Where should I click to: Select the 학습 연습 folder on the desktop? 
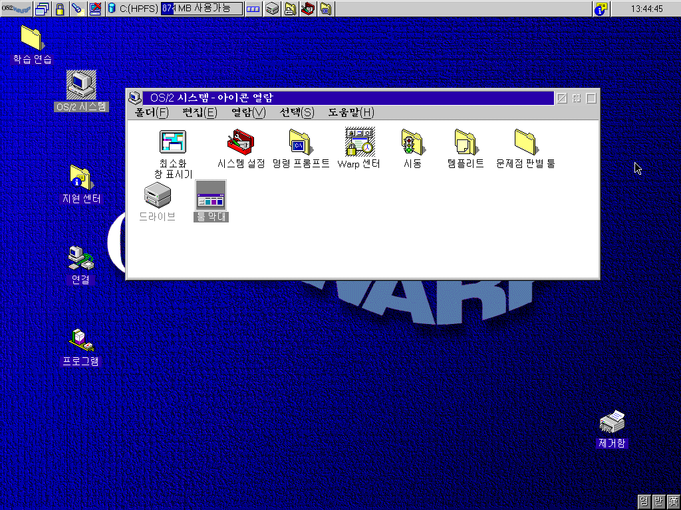point(32,45)
